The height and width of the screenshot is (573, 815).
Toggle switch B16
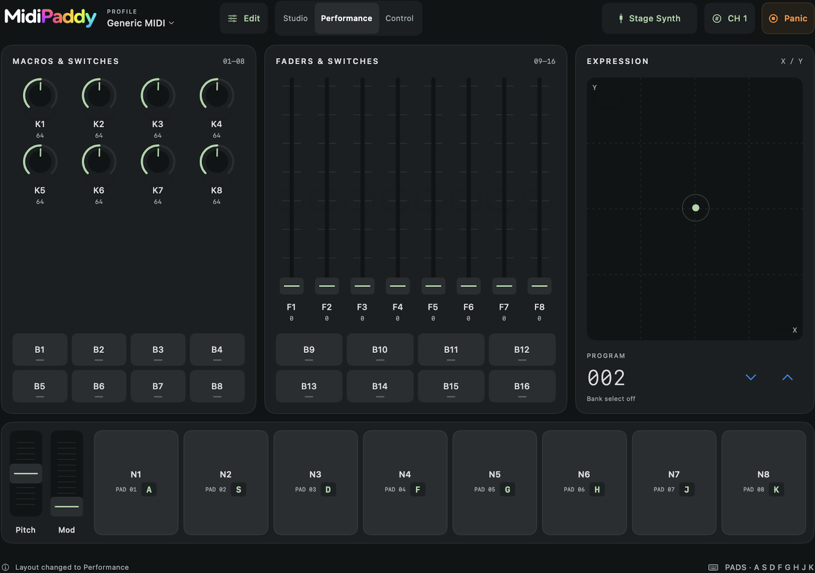click(522, 386)
